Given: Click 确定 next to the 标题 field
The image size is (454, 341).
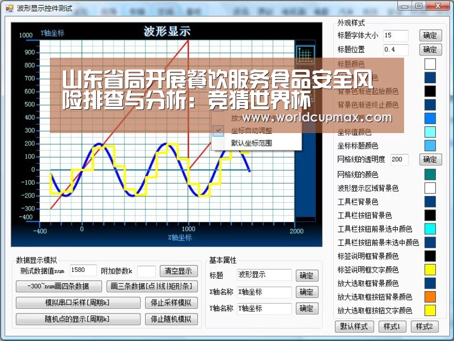Looking at the screenshot, I should (307, 276).
